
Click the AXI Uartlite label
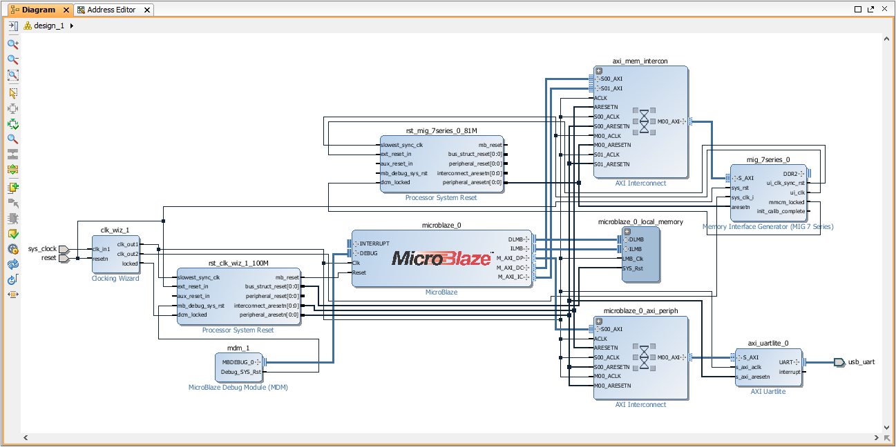768,392
